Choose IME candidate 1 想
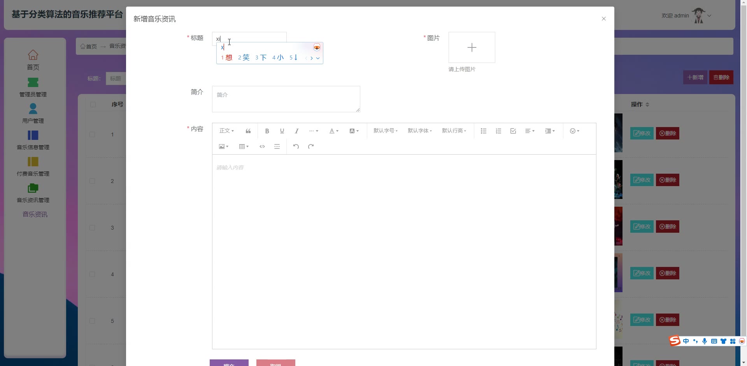 [x=227, y=58]
